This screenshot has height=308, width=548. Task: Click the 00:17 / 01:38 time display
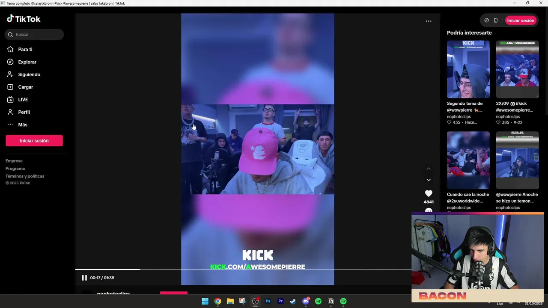(102, 278)
